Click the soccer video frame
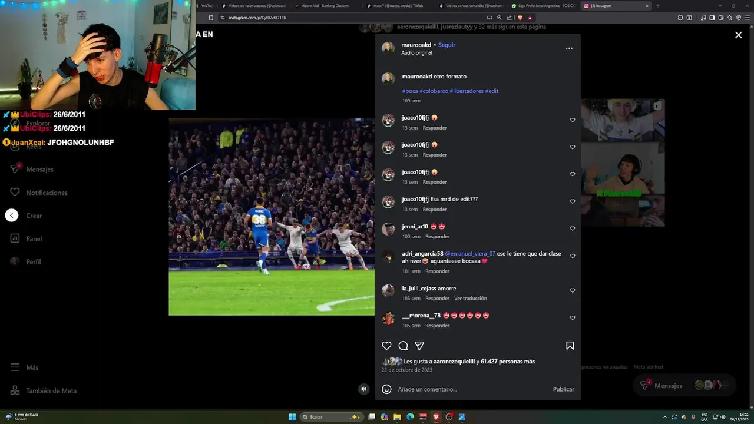Screen dimensions: 754x424 tap(272, 217)
